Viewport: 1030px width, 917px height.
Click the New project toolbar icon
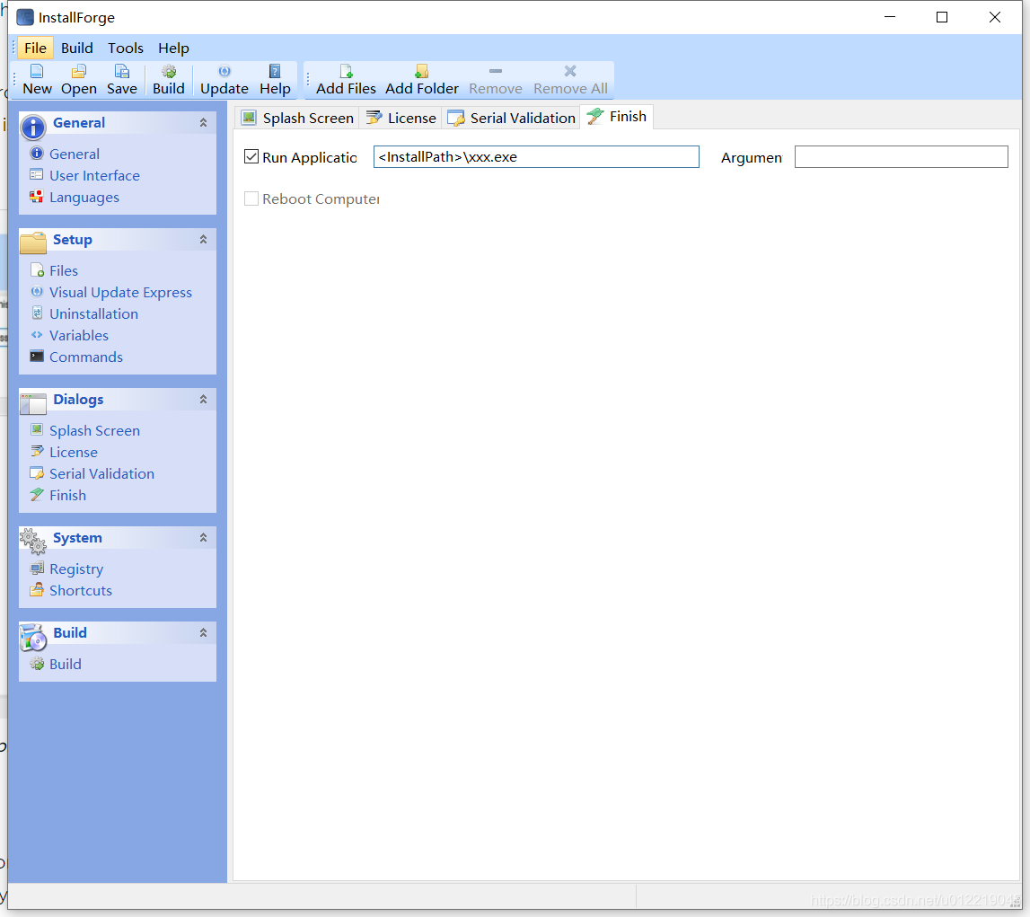[x=37, y=71]
